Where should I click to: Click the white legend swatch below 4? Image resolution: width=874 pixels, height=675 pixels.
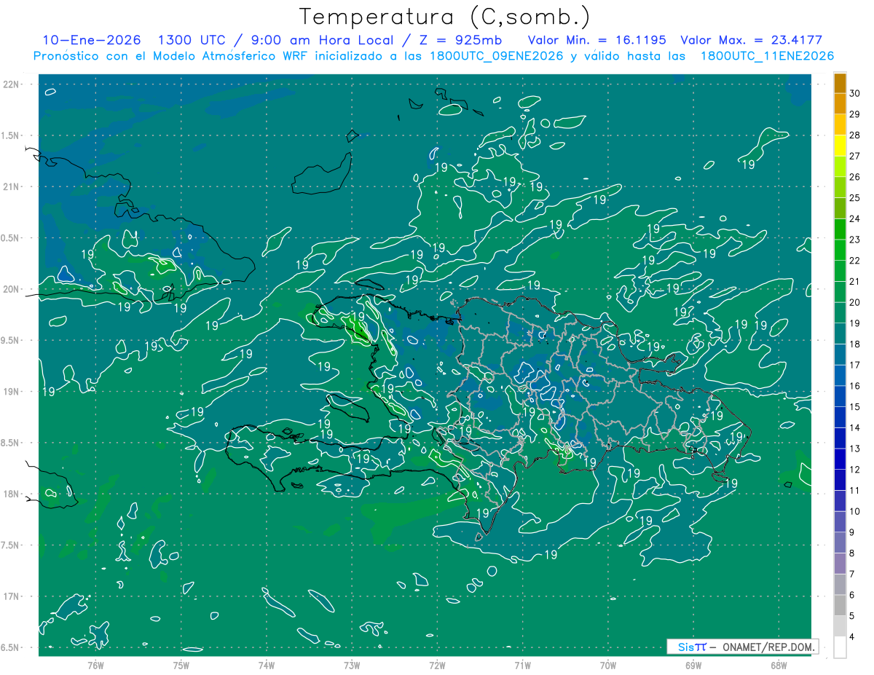[x=840, y=647]
